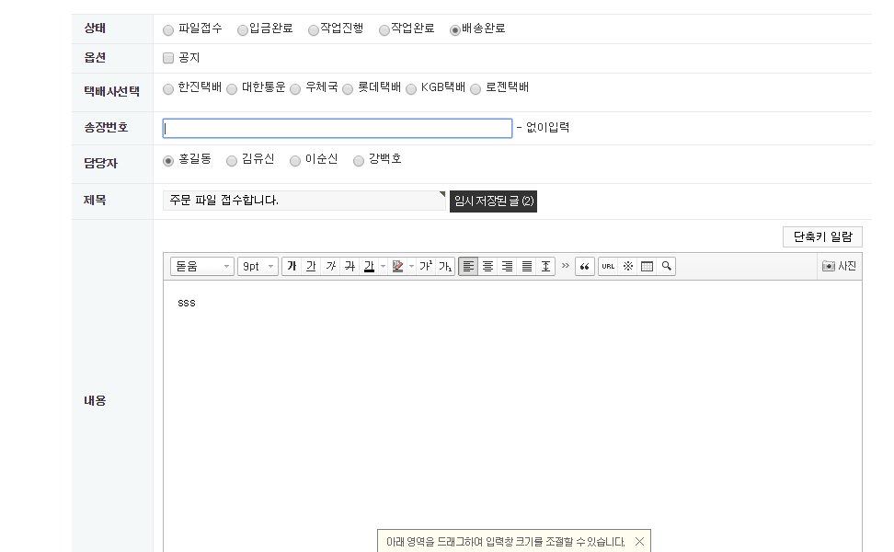Open the 돋움 font family dropdown

[x=202, y=267]
